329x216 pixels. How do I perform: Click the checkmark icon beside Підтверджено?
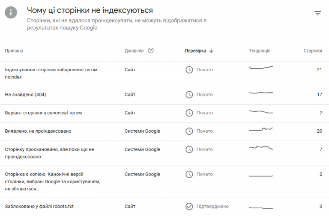tap(189, 207)
